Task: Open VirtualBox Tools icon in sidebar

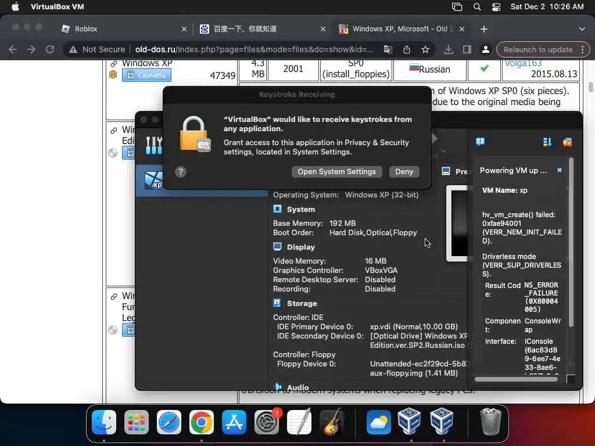Action: pyautogui.click(x=153, y=145)
